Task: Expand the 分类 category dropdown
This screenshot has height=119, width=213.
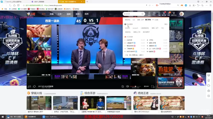Action: [x=60, y=14]
